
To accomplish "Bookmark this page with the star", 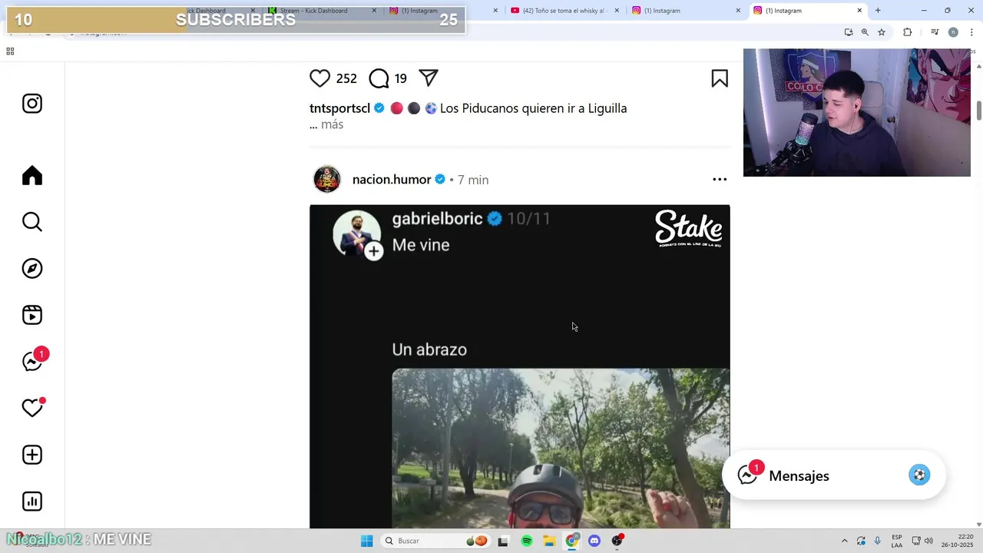I will click(x=882, y=32).
